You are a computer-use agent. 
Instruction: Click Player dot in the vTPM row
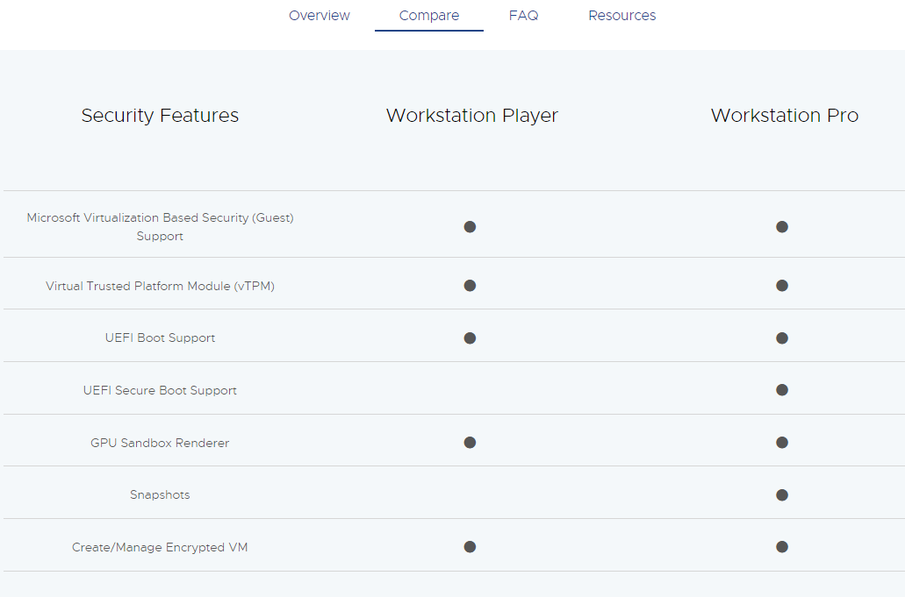pos(470,286)
